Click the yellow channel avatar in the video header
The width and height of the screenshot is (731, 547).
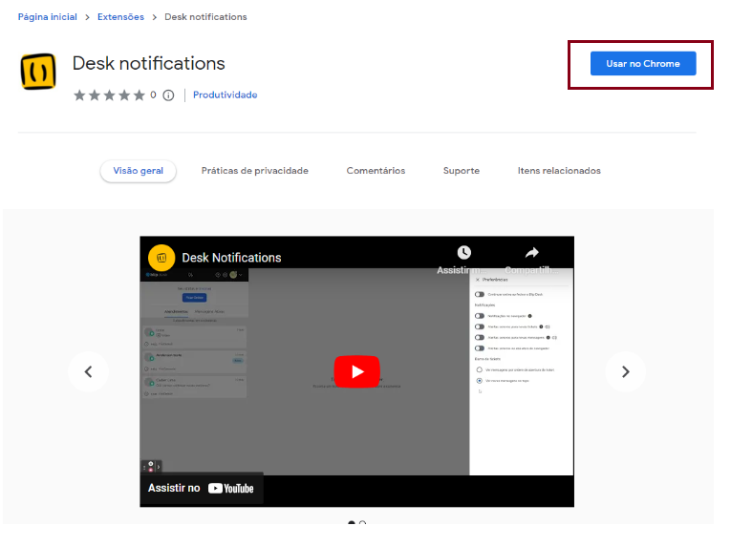(161, 258)
